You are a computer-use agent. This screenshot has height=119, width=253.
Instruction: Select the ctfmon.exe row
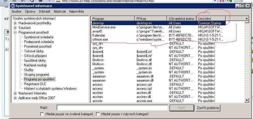point(158,39)
